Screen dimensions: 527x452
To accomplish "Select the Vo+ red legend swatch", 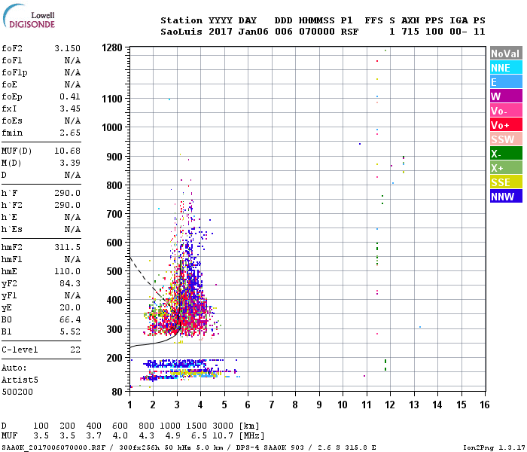I will coord(506,125).
